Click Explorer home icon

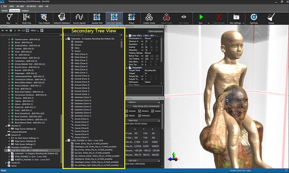tap(11, 31)
